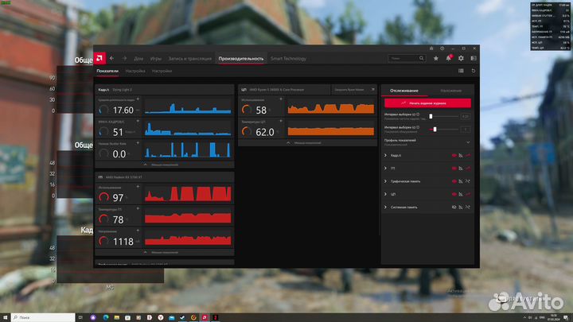This screenshot has width=573, height=322.
Task: Expand the Кадр./с tracking row
Action: pyautogui.click(x=385, y=156)
